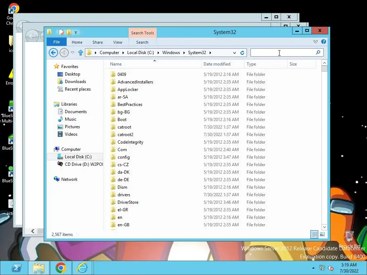
Task: Launch PowerShell from the taskbar
Action: tap(16, 268)
